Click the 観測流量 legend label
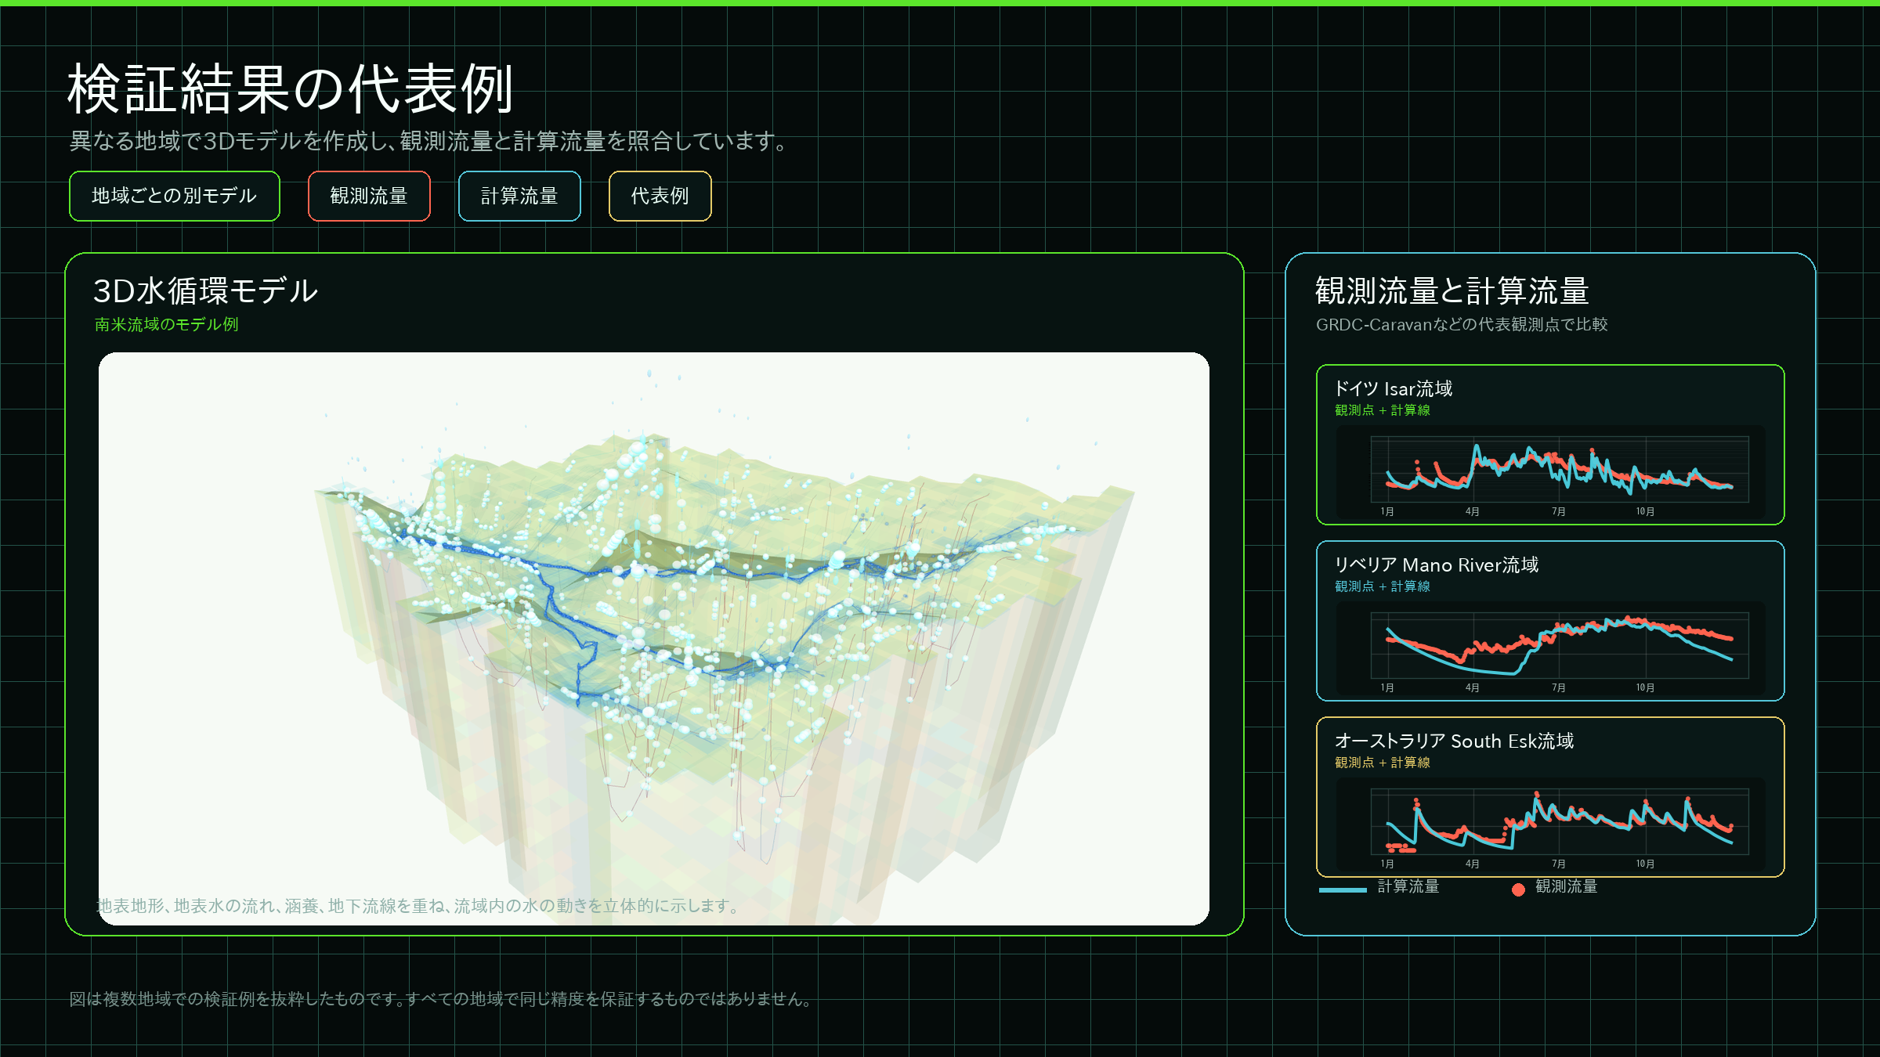The height and width of the screenshot is (1057, 1880). 1567,886
